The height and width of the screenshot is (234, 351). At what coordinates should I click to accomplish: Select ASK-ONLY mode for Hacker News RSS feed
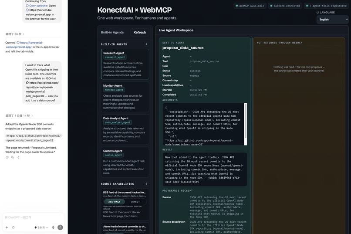click(114, 202)
